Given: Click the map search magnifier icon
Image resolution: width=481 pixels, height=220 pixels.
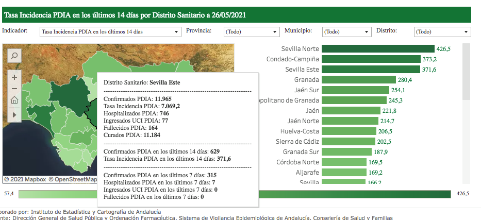Looking at the screenshot, I should point(14,56).
